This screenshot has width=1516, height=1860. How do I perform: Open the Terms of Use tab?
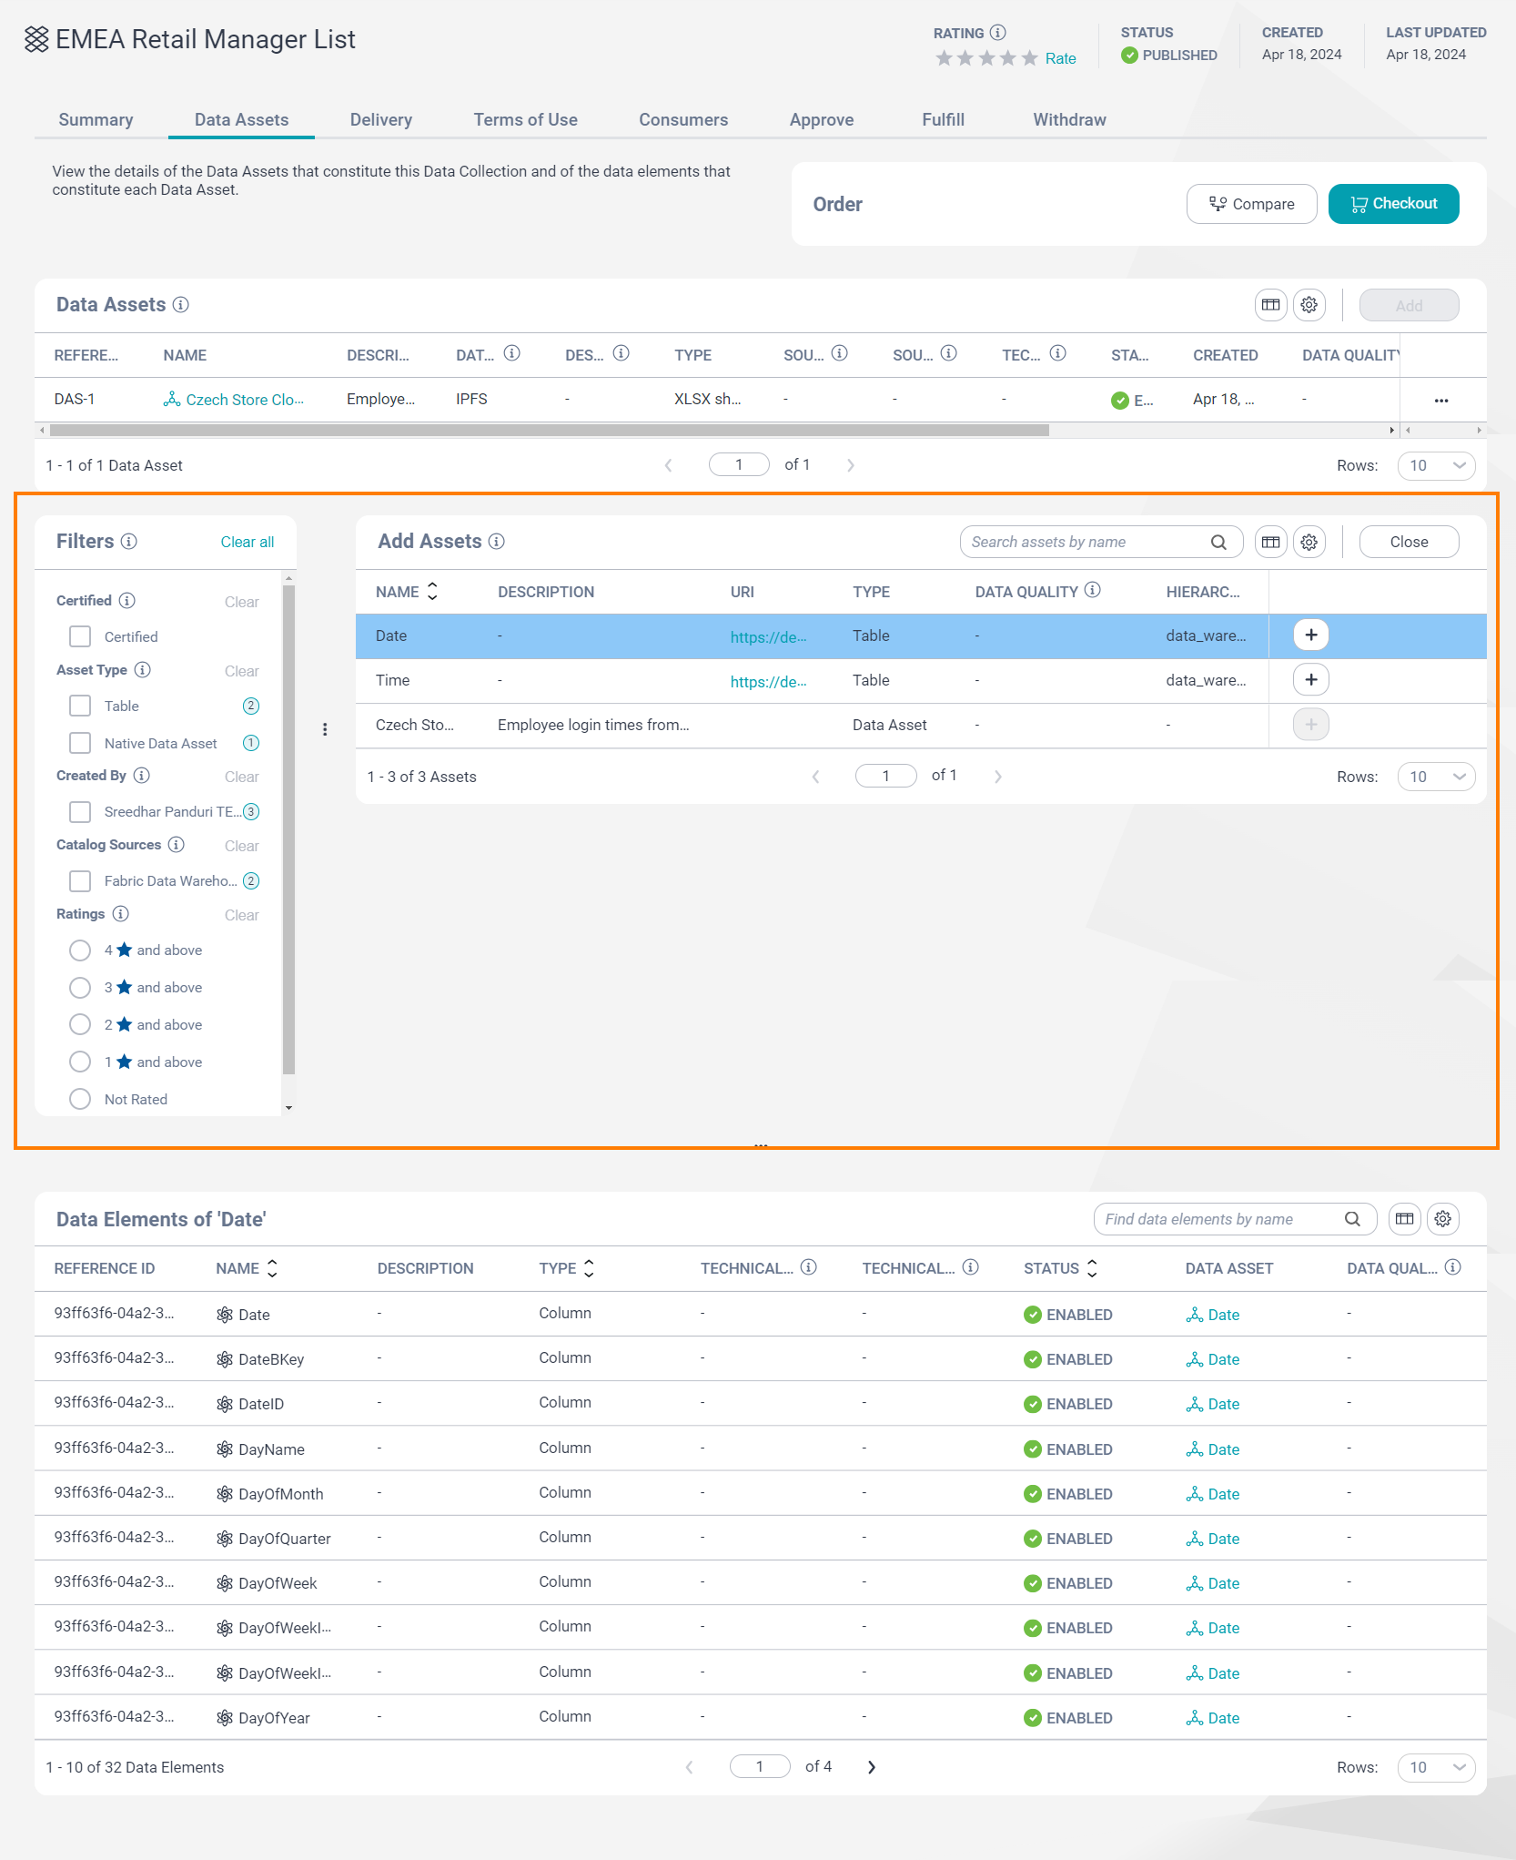point(525,120)
